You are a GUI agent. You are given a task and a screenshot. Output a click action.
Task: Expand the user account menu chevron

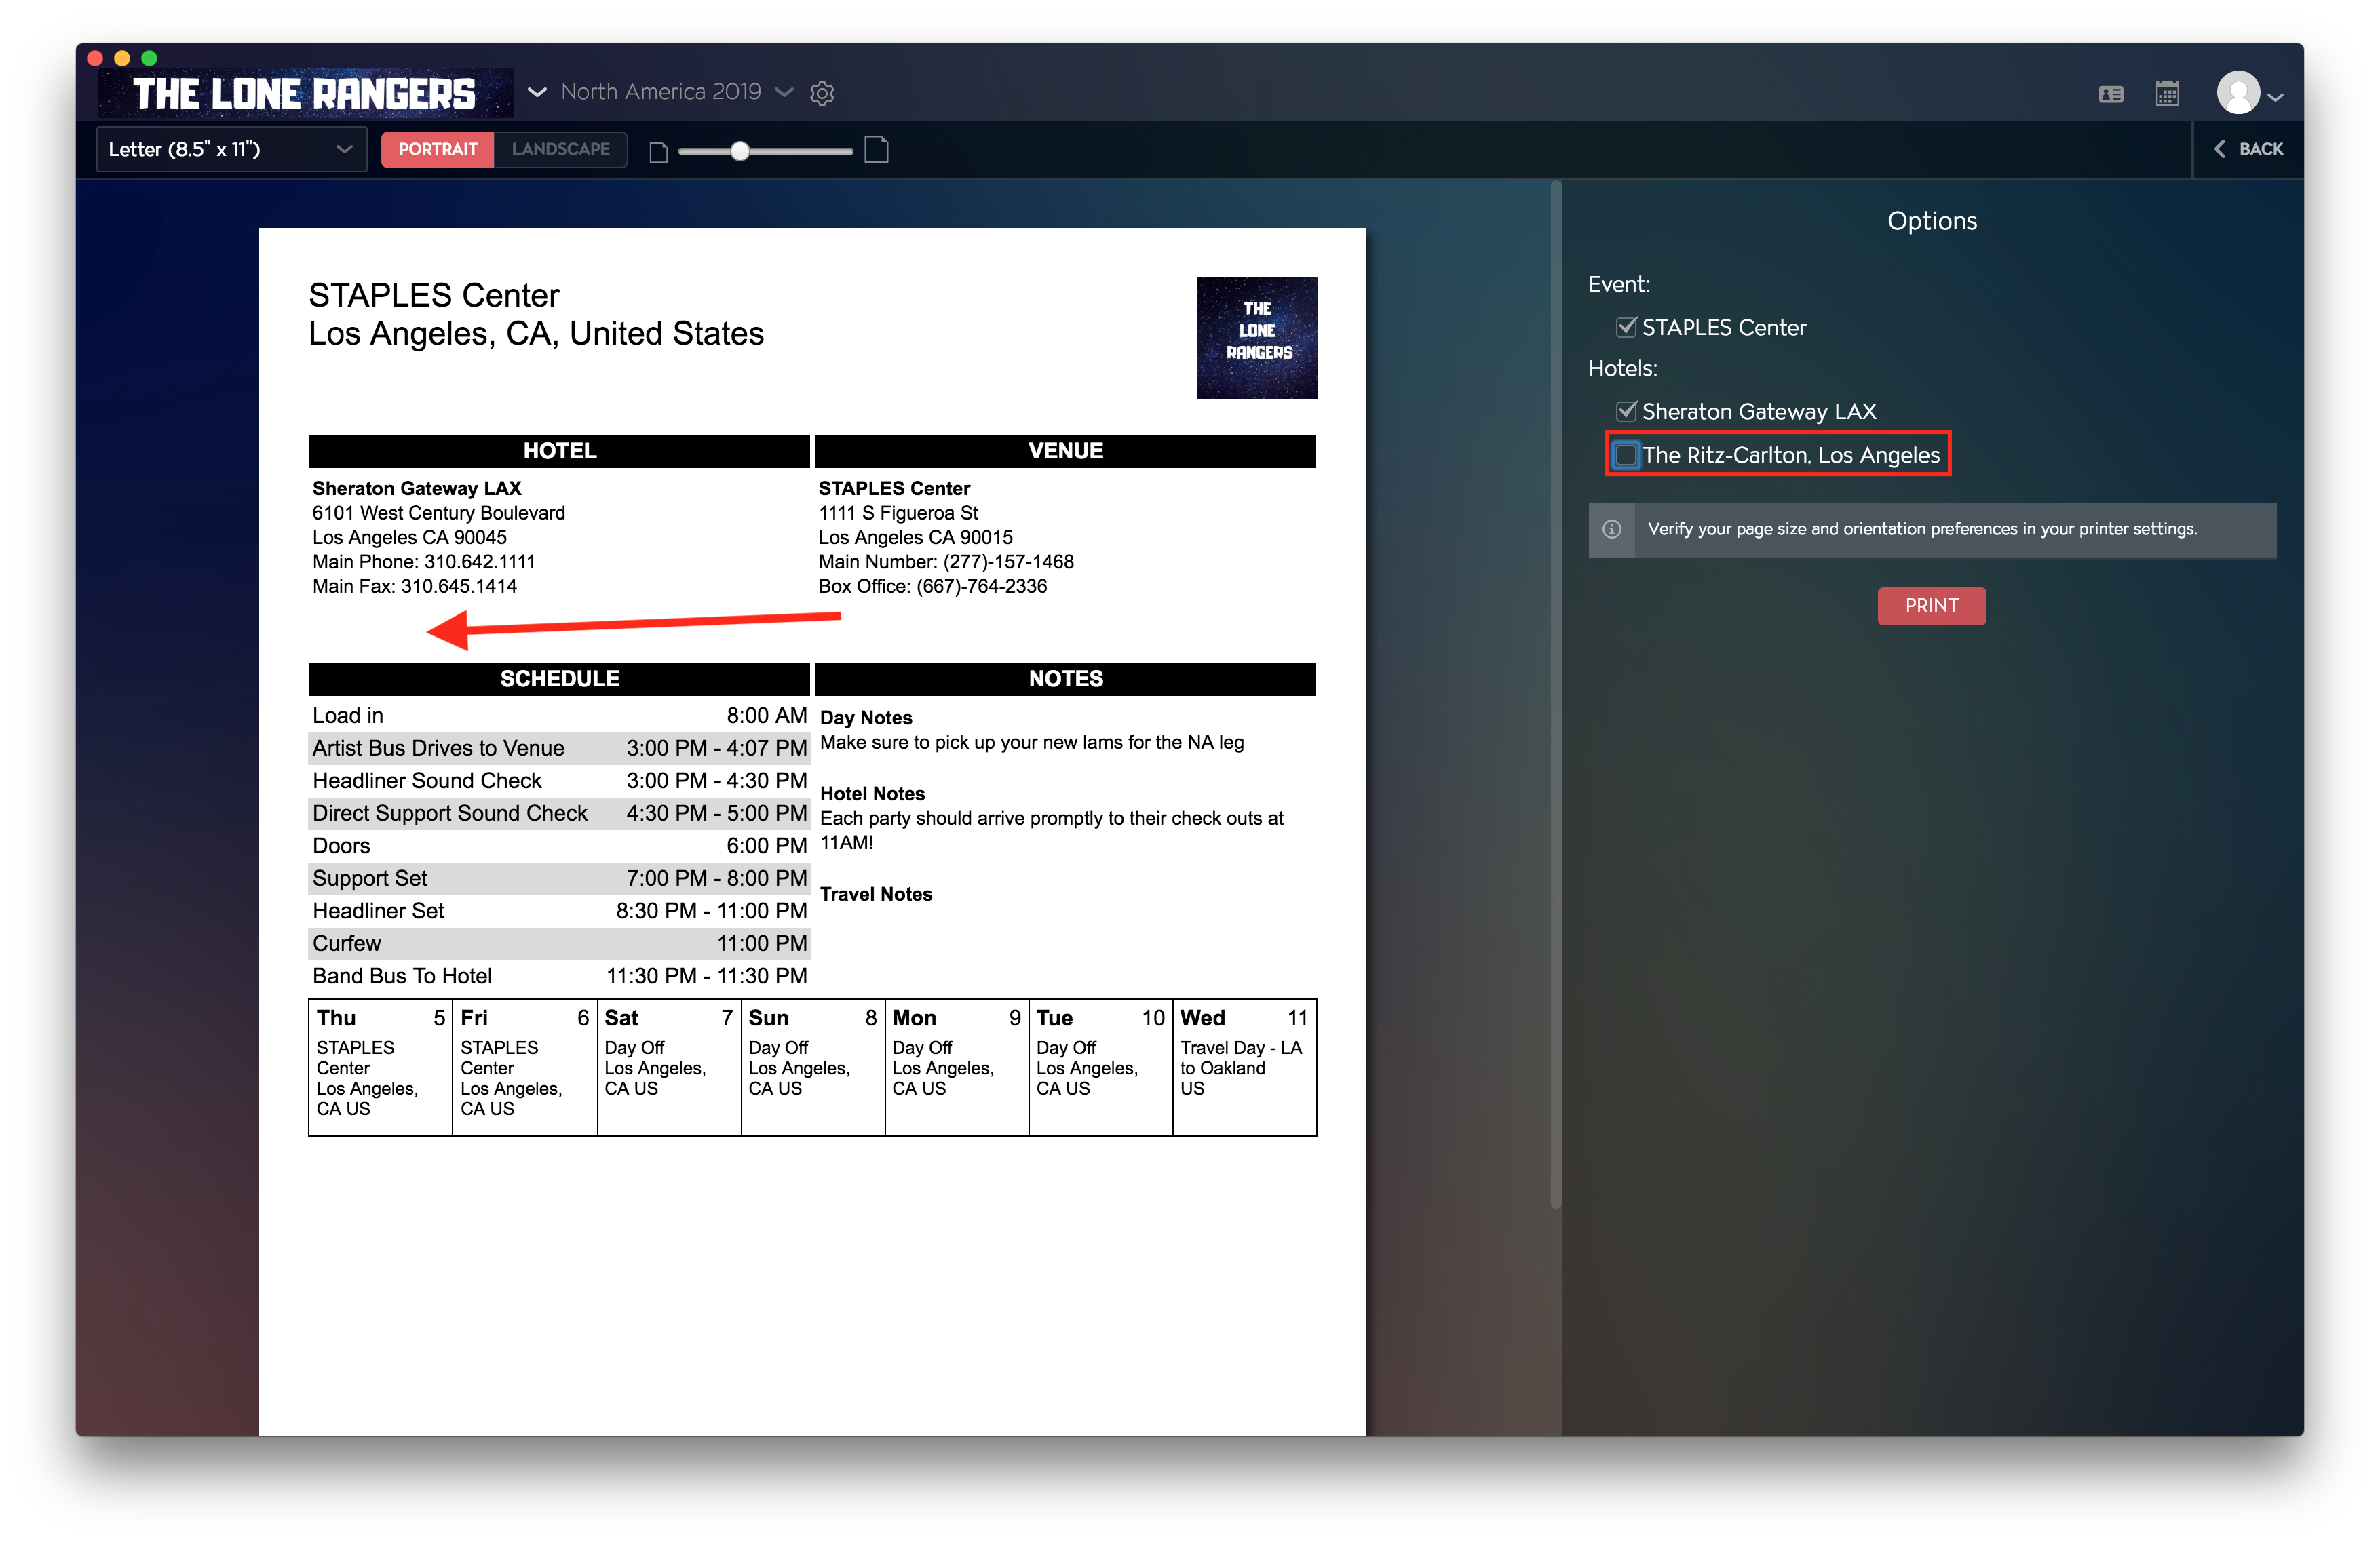click(2275, 97)
